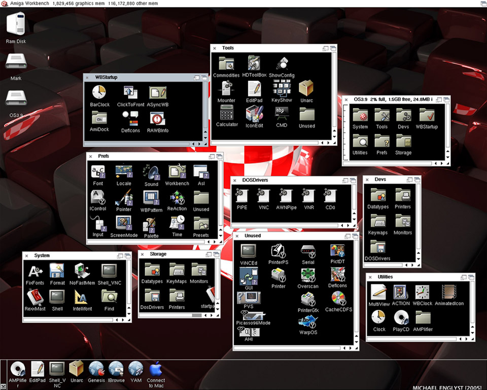The width and height of the screenshot is (487, 390).
Task: Click the Utilities window zoom gadget
Action: point(463,277)
